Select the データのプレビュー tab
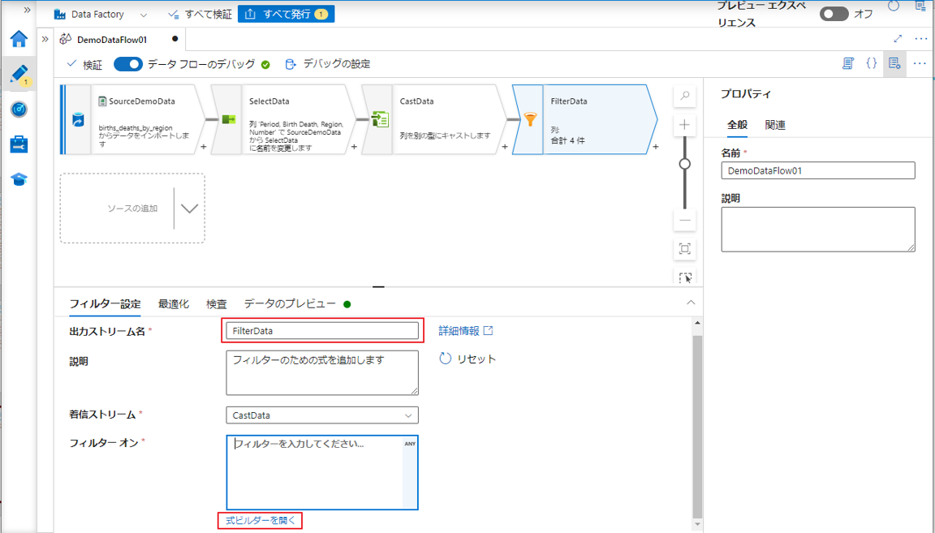This screenshot has width=935, height=533. click(290, 304)
